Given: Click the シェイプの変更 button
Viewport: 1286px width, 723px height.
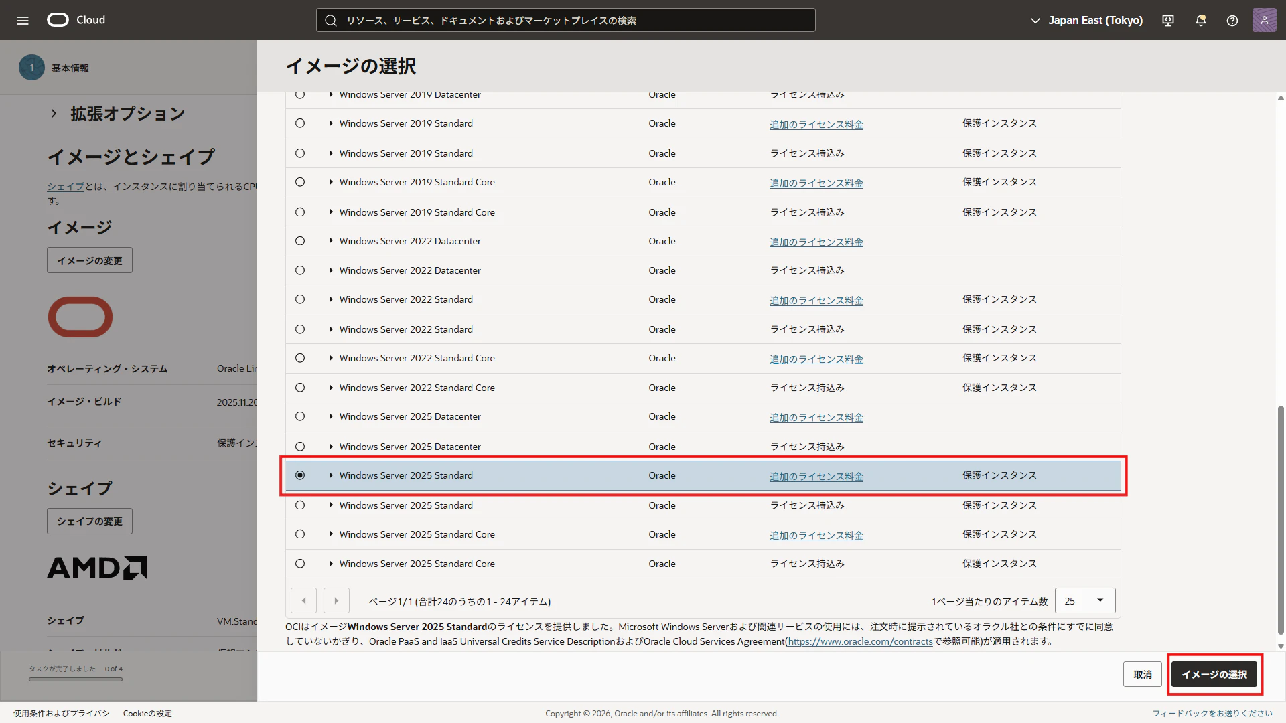Looking at the screenshot, I should point(90,521).
